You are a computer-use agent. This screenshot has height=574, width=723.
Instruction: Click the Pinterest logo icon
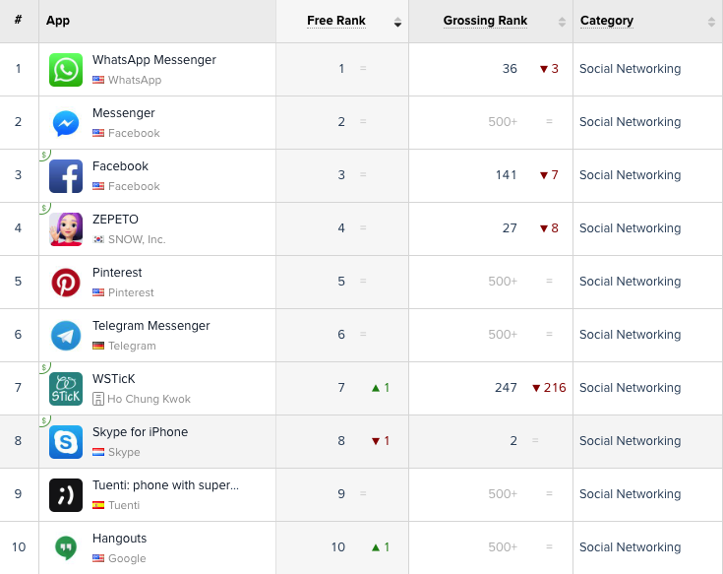[66, 283]
